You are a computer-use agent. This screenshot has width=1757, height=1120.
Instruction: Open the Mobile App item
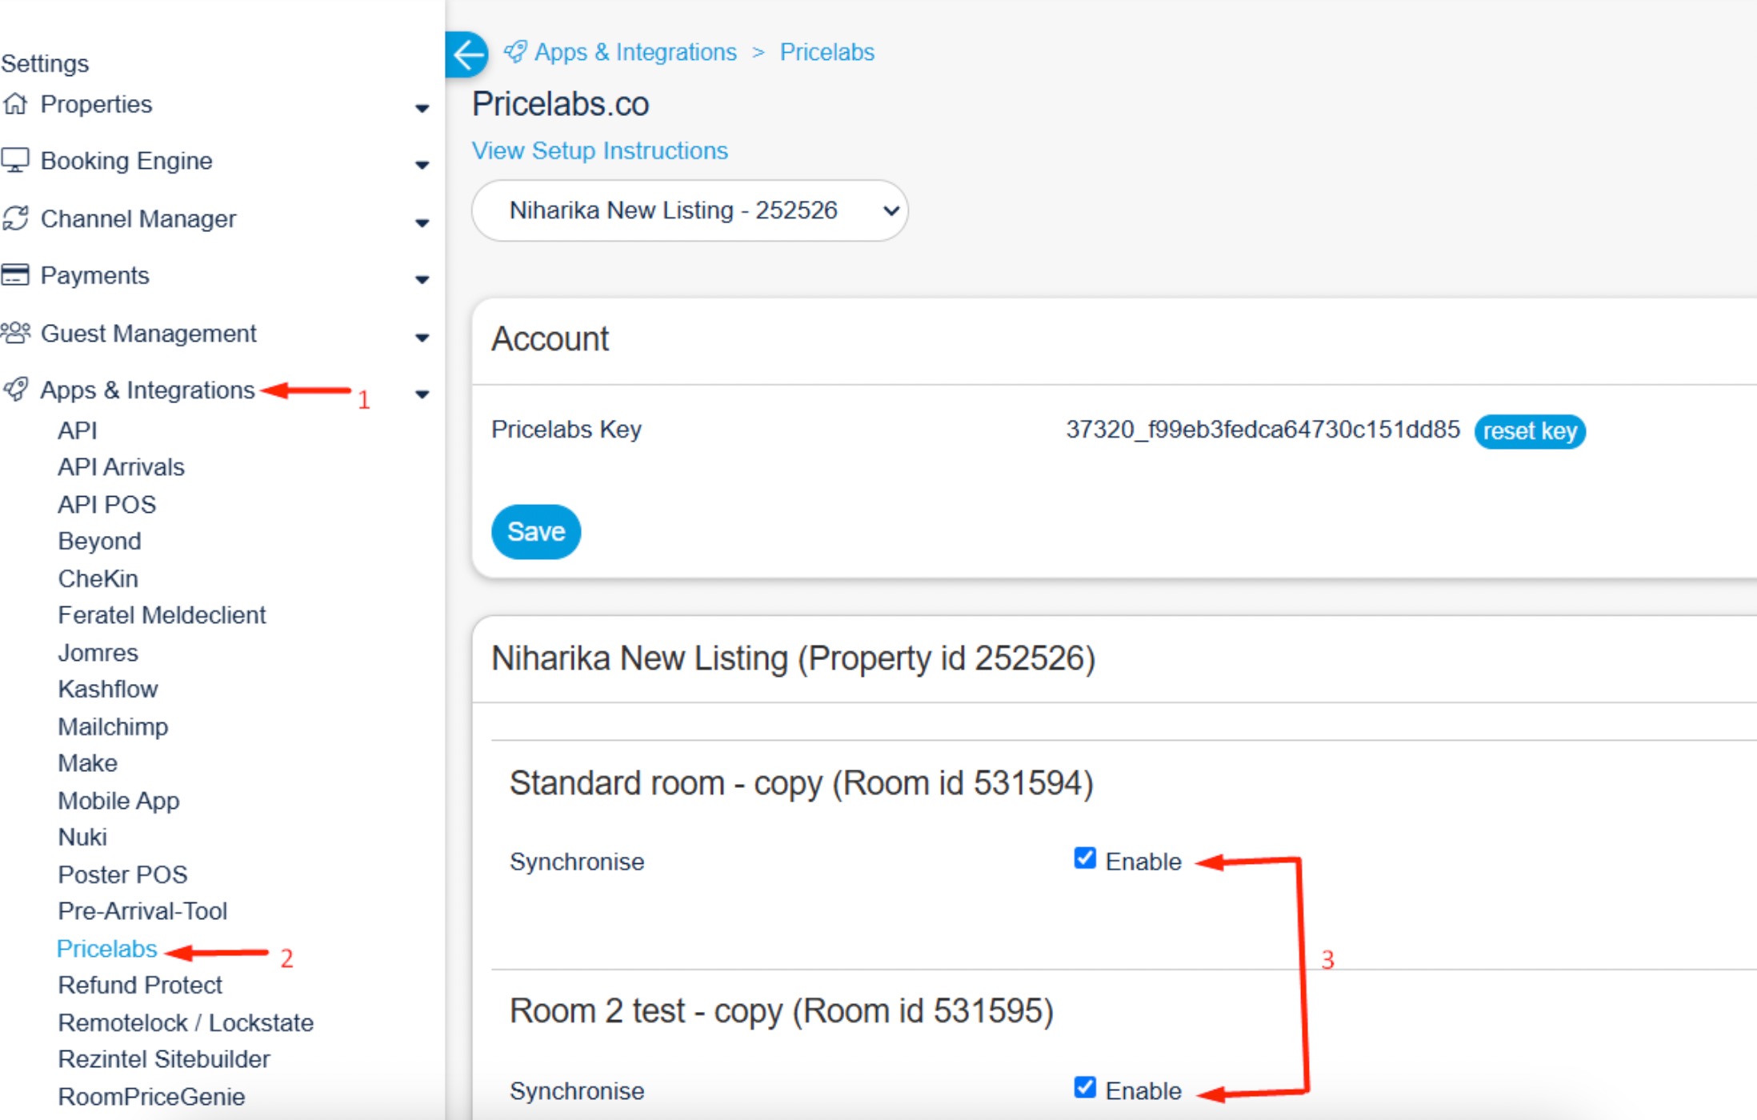click(118, 800)
